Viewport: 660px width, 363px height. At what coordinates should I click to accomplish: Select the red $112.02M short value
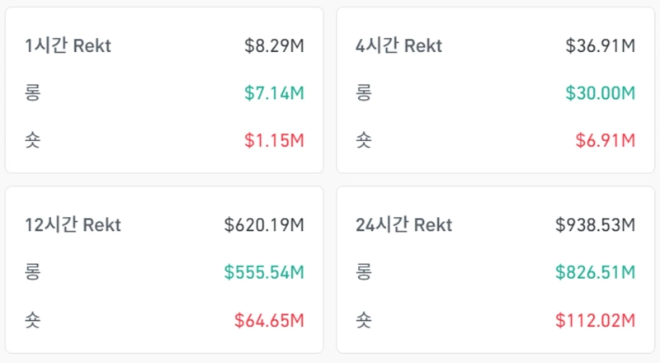coord(595,319)
